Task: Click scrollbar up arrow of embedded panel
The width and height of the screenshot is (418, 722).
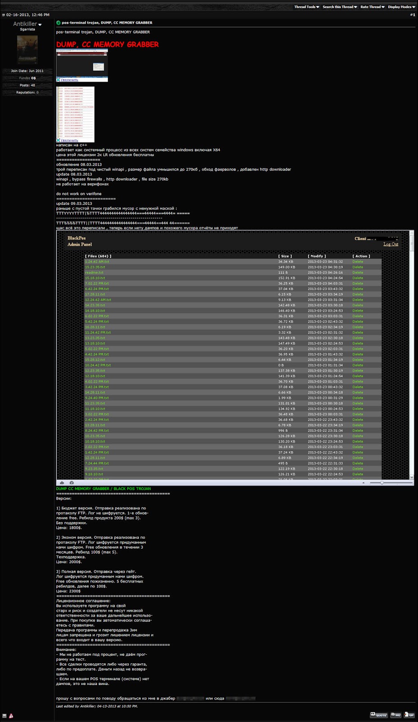Action: point(412,233)
